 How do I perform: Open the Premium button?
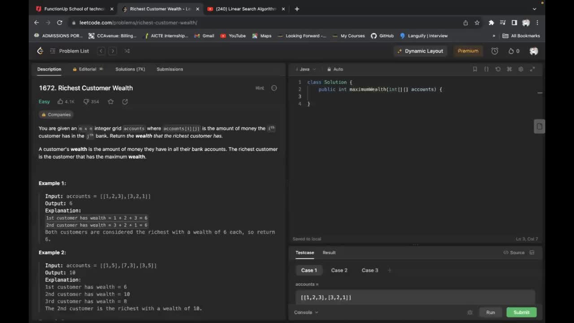468,51
